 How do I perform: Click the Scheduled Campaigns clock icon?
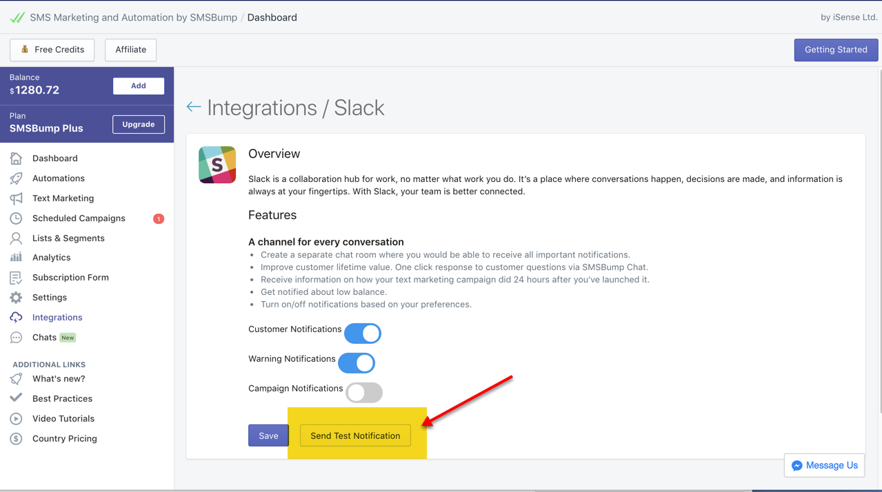(16, 218)
